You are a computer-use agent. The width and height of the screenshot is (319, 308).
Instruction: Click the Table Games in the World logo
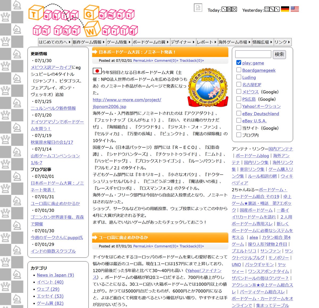pos(83,21)
